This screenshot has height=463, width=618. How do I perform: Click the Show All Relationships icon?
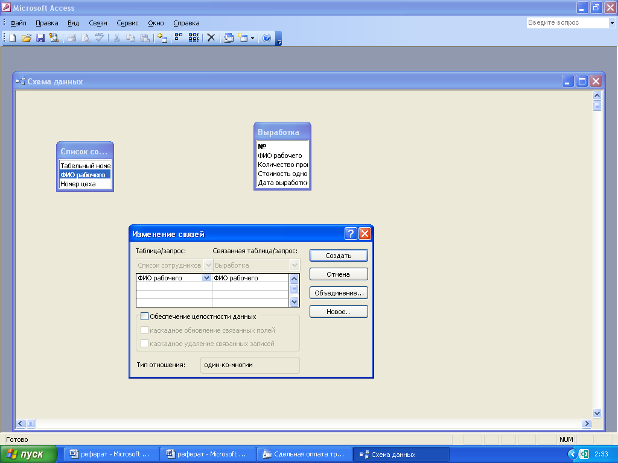tap(194, 38)
